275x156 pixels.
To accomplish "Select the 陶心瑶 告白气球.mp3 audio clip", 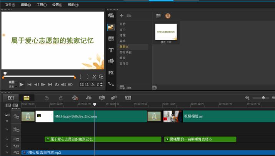I will pyautogui.click(x=148, y=153).
